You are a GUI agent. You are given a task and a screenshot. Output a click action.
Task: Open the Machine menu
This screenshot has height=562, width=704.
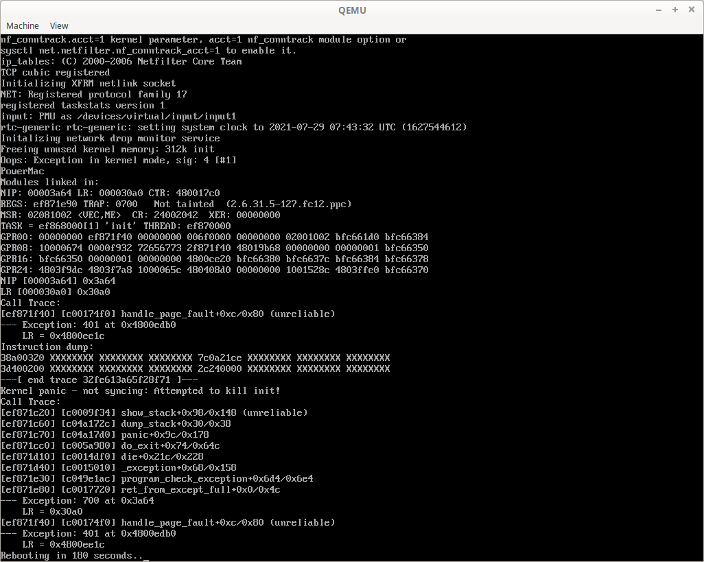pyautogui.click(x=23, y=25)
